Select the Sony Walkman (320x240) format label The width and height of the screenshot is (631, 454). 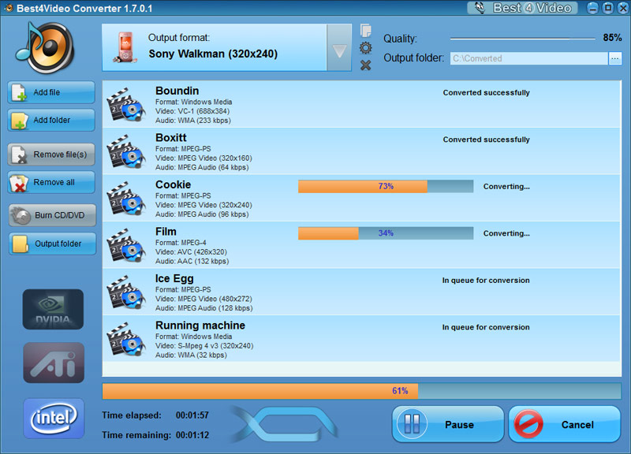[213, 54]
